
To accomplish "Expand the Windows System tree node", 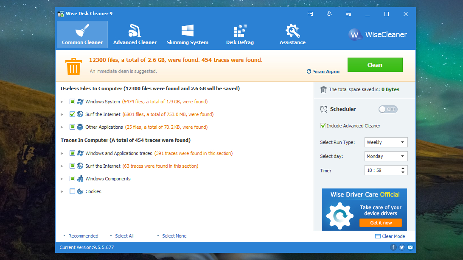I will (62, 102).
